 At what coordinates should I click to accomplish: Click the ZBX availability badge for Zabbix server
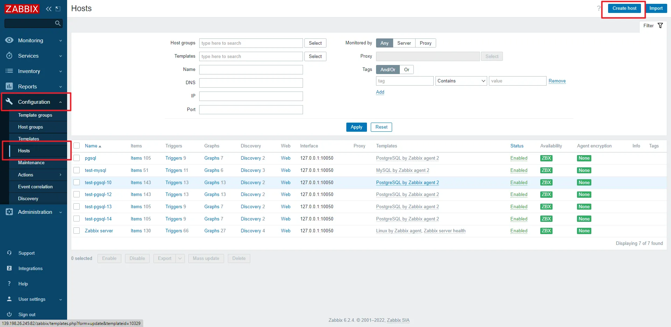pyautogui.click(x=546, y=231)
